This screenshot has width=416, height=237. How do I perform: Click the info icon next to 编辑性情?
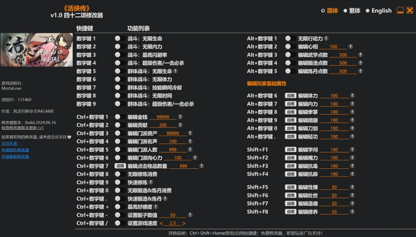(x=352, y=187)
